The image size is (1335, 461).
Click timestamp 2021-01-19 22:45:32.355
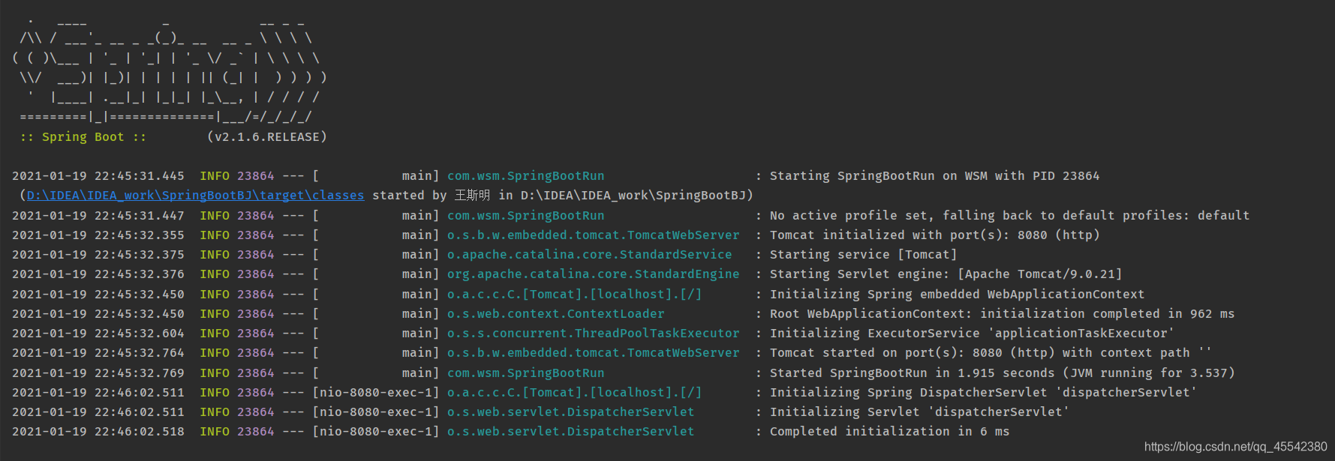[x=98, y=235]
